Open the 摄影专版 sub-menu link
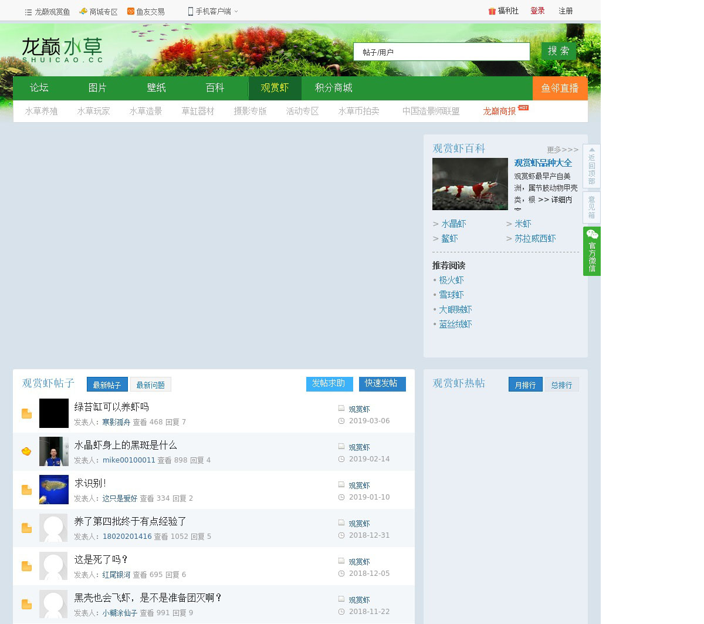The height and width of the screenshot is (624, 704). (250, 111)
